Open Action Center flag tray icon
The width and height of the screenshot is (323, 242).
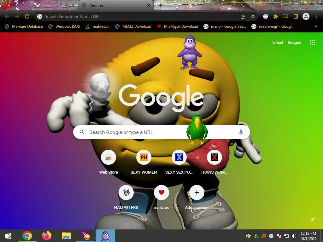(279, 236)
